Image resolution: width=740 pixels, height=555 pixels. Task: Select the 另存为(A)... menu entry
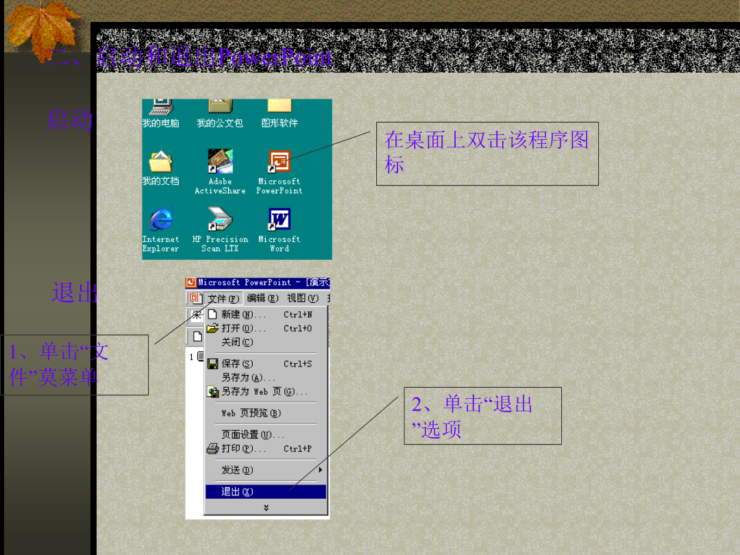coord(266,378)
